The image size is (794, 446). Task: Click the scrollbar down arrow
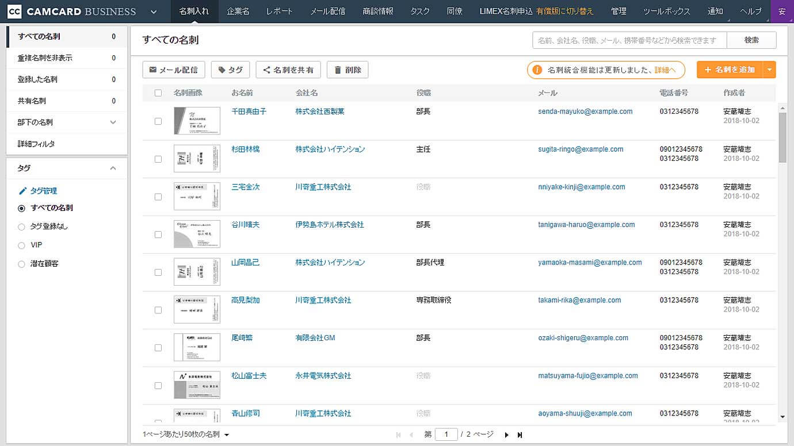(782, 417)
